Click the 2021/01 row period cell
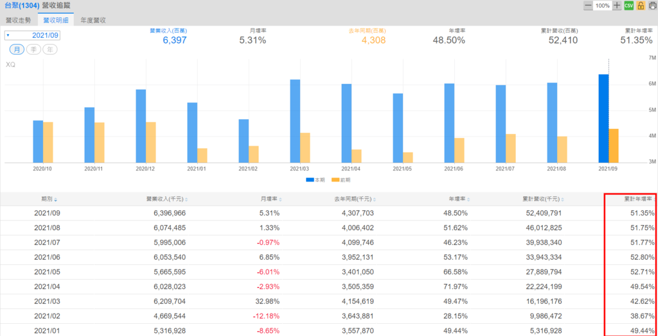Viewport: 658px width, 336px height. 48,331
